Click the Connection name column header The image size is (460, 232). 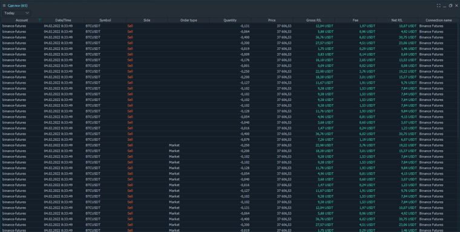coord(439,20)
